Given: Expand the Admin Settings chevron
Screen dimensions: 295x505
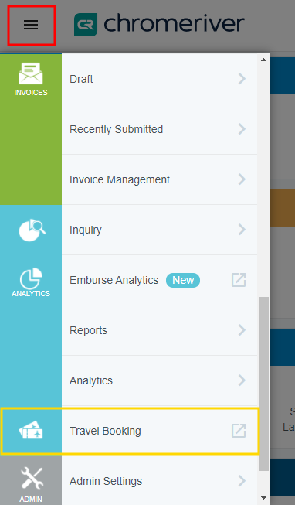Looking at the screenshot, I should 242,481.
